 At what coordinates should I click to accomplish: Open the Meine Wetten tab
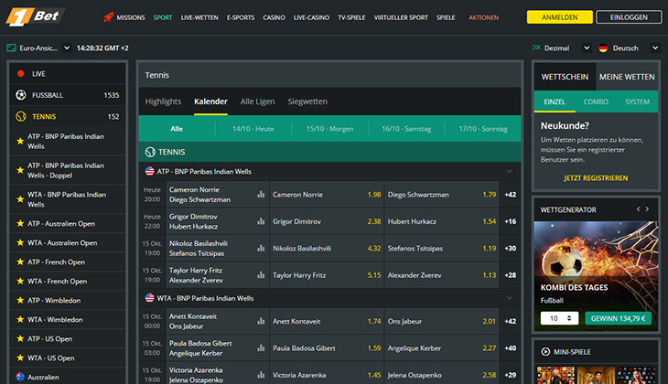[x=627, y=77]
